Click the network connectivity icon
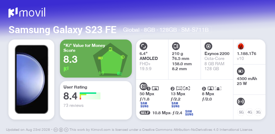This screenshot has width=275, height=134. (x=241, y=102)
